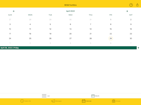The image size is (141, 105).
Task: Select Friday April 1
Action: (111, 19)
